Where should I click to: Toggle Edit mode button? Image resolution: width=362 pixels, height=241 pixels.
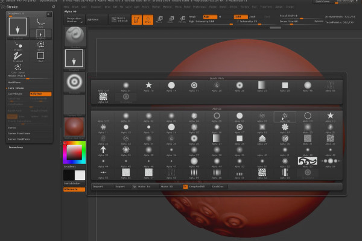coord(136,20)
